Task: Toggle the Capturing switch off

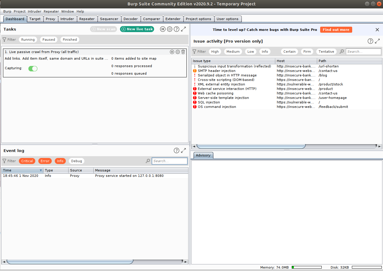Action: click(x=33, y=69)
